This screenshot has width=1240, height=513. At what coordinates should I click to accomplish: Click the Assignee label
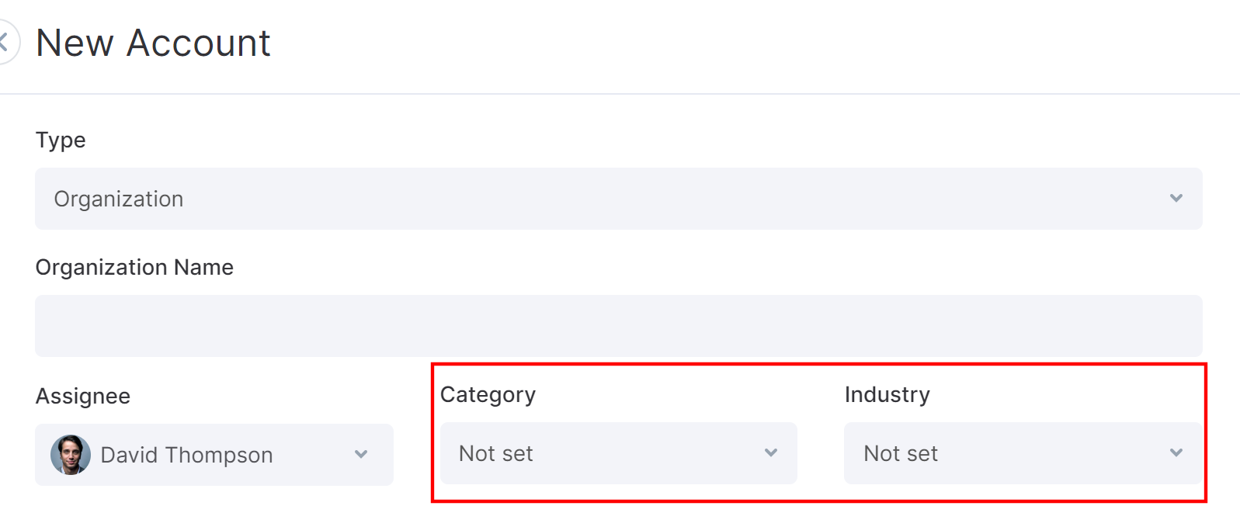click(83, 397)
